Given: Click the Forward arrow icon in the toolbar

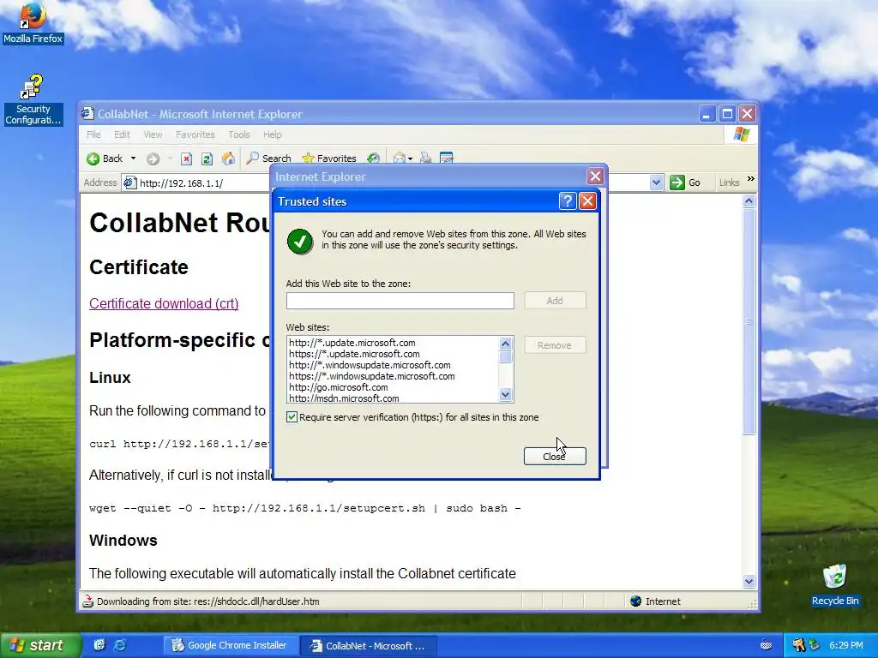Looking at the screenshot, I should tap(153, 159).
